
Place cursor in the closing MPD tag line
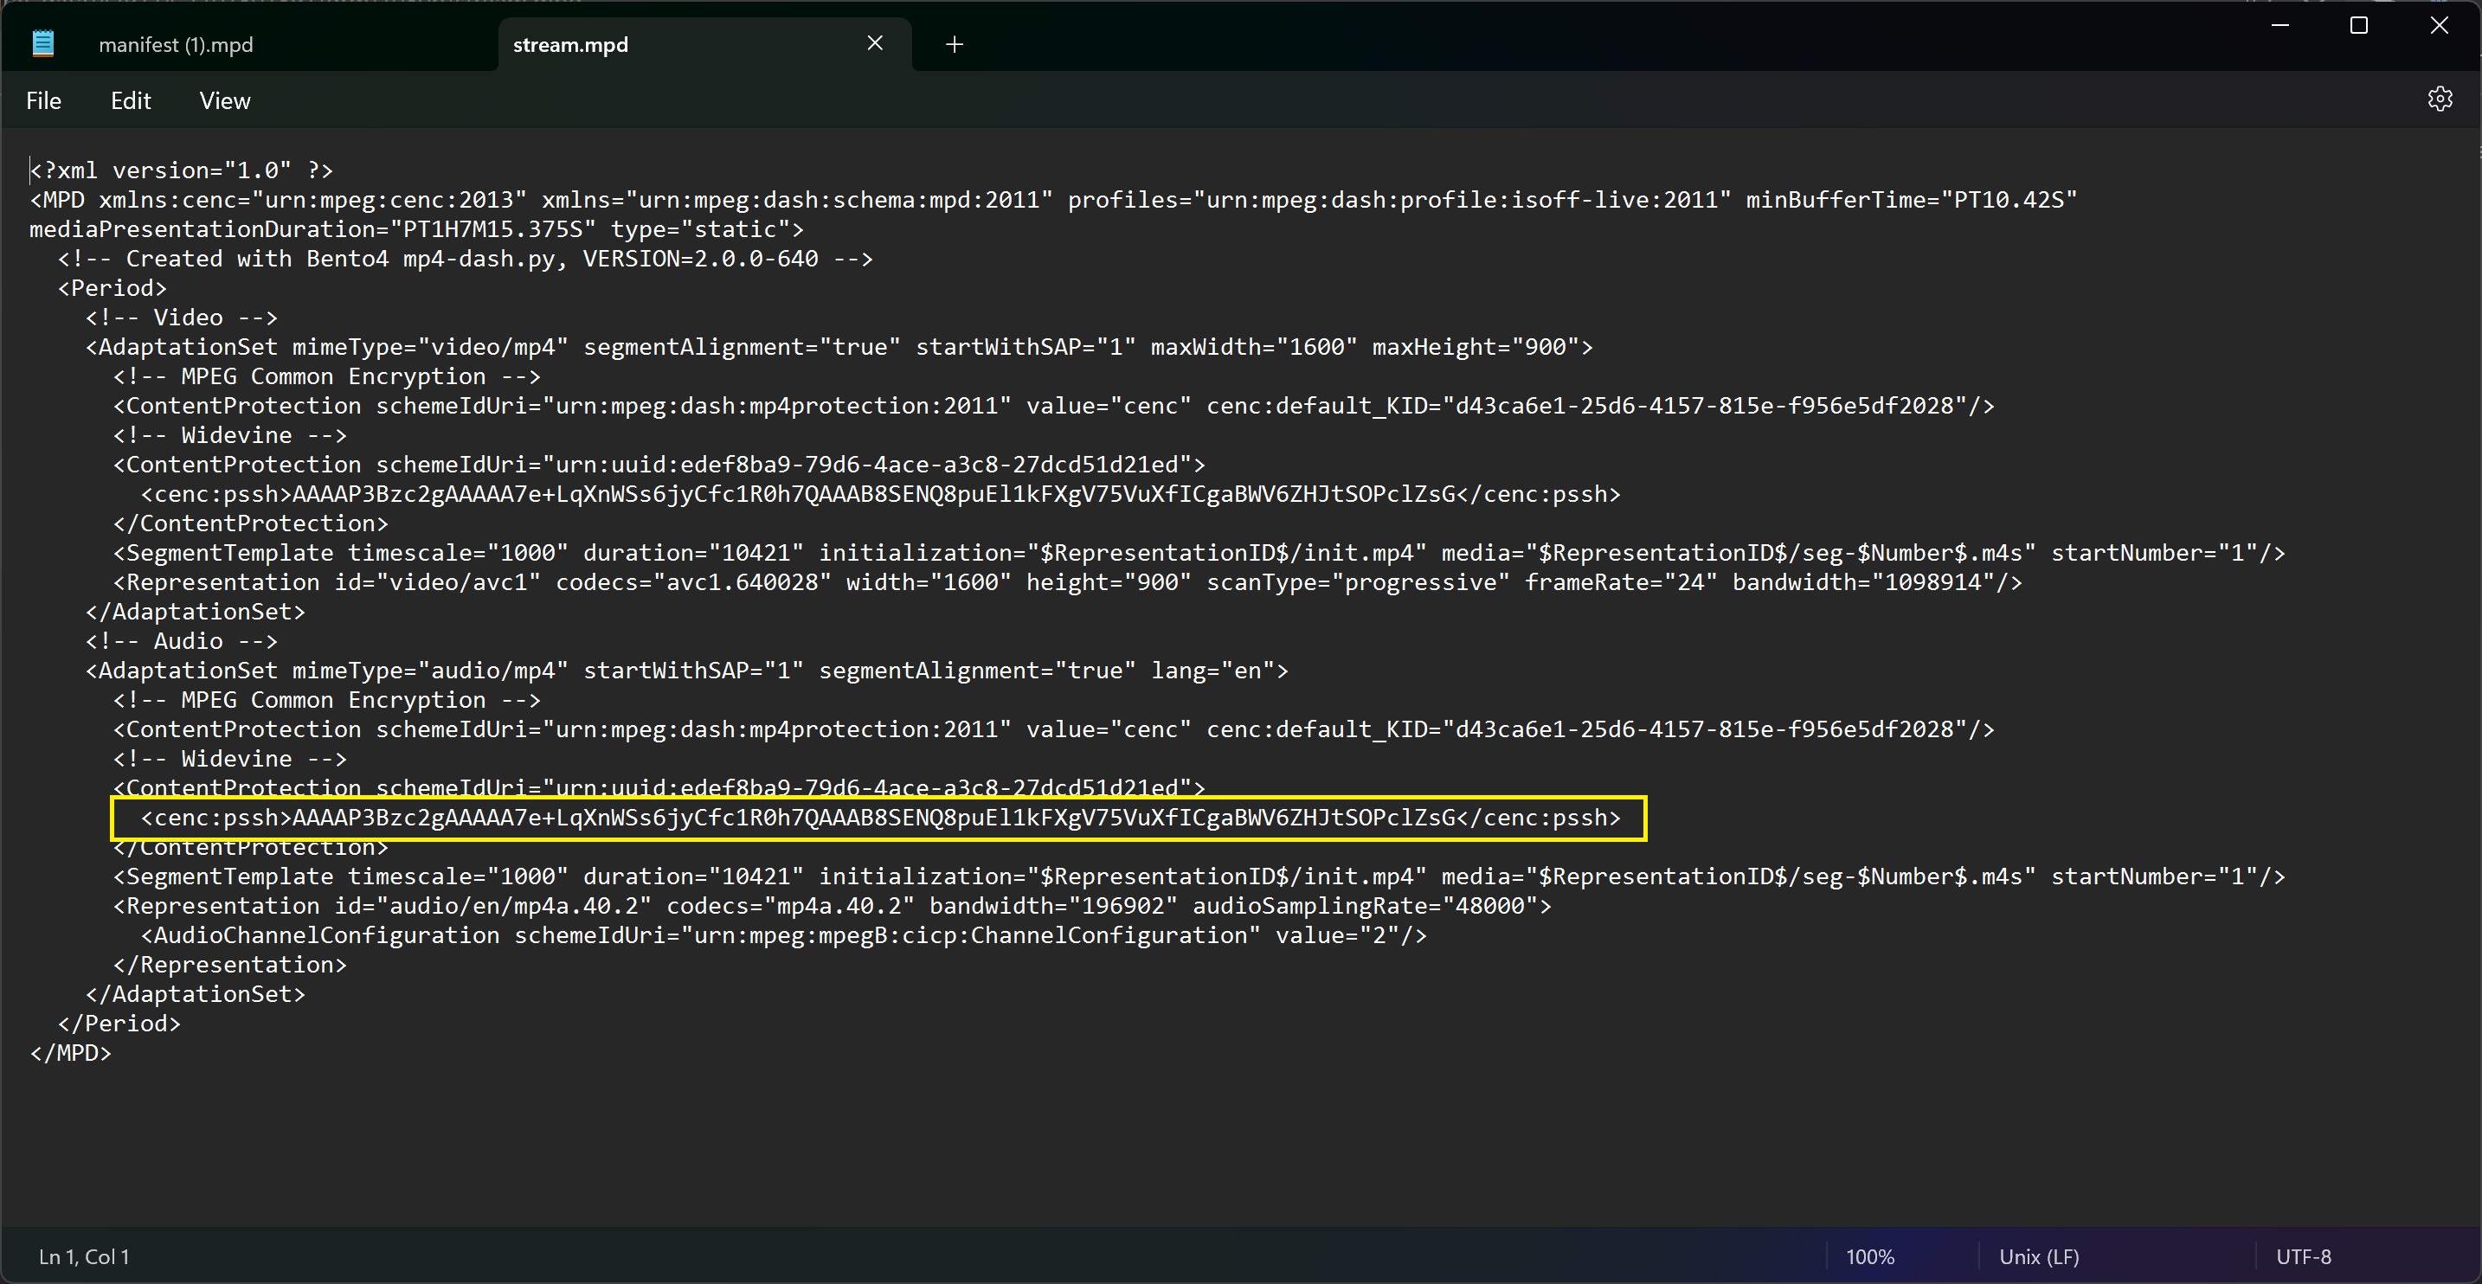pos(71,1053)
